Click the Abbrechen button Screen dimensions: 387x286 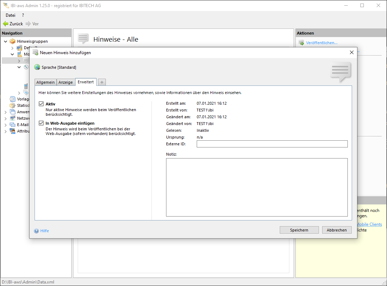336,230
